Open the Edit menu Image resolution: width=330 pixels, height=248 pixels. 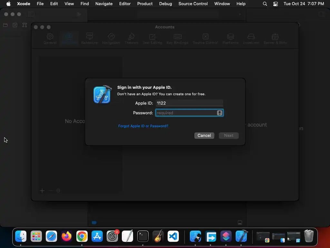pos(54,4)
